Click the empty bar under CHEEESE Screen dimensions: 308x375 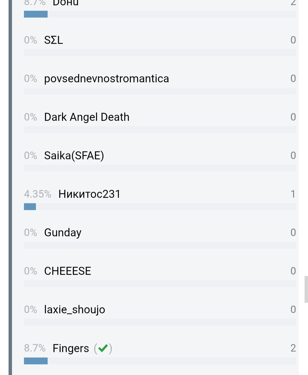click(x=160, y=284)
